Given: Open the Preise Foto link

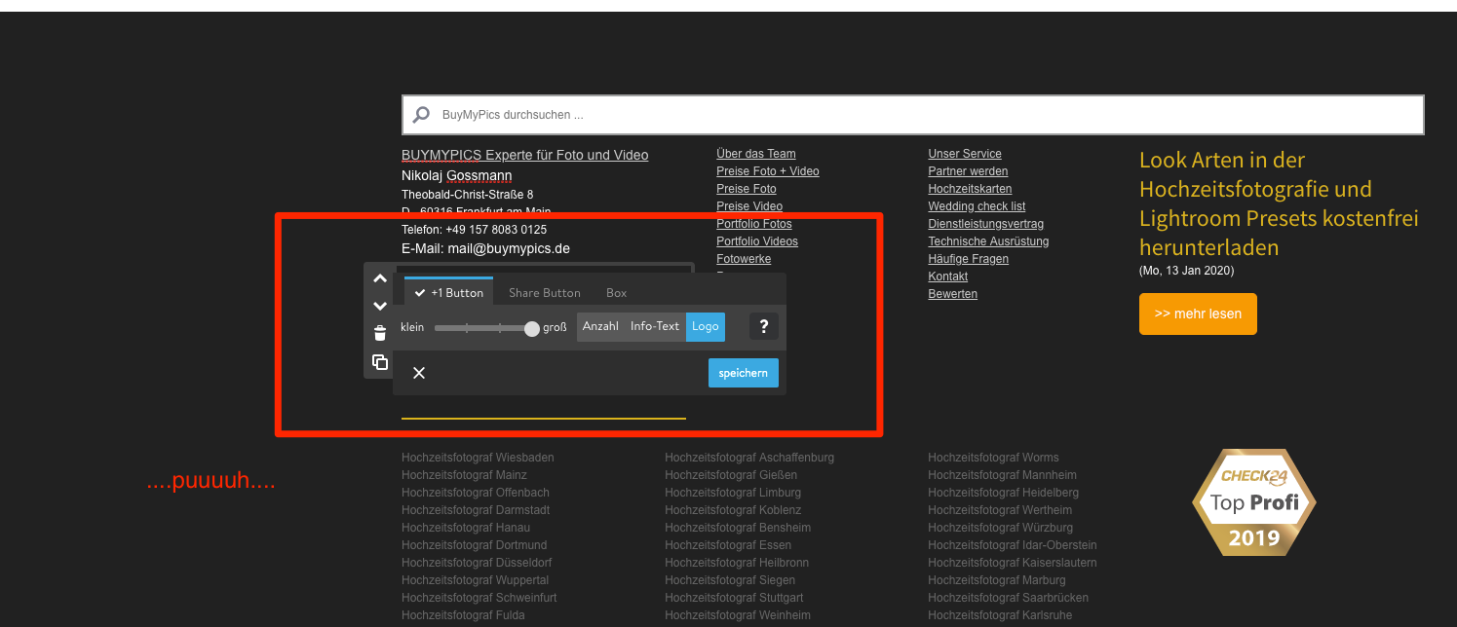Looking at the screenshot, I should pyautogui.click(x=746, y=189).
